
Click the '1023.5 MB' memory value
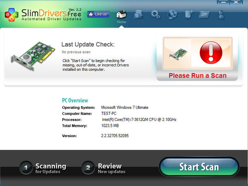(110, 126)
